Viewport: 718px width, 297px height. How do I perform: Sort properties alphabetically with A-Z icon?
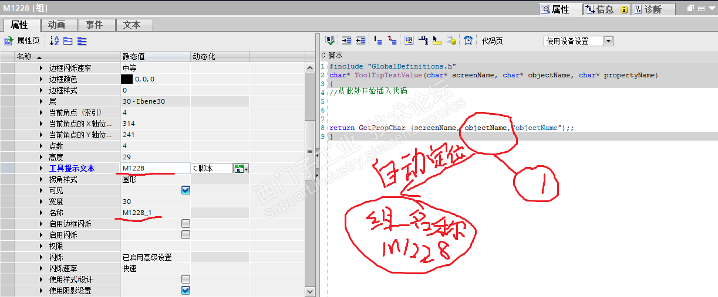click(55, 41)
